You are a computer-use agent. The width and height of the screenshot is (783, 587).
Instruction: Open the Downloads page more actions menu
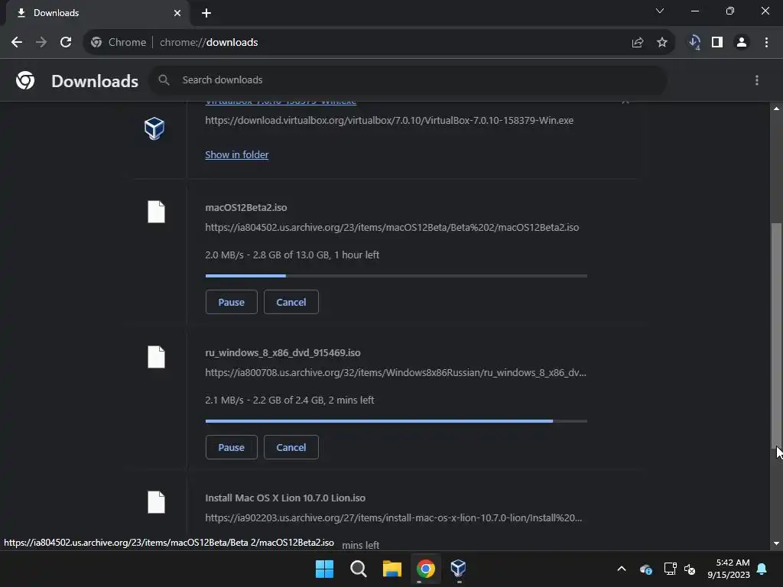tap(757, 80)
